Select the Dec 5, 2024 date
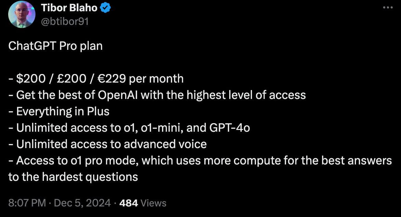The height and width of the screenshot is (217, 401). (82, 203)
